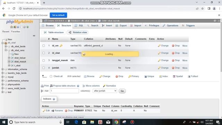
Task: Click Bandicam record icon on taskbar
Action: point(132,122)
